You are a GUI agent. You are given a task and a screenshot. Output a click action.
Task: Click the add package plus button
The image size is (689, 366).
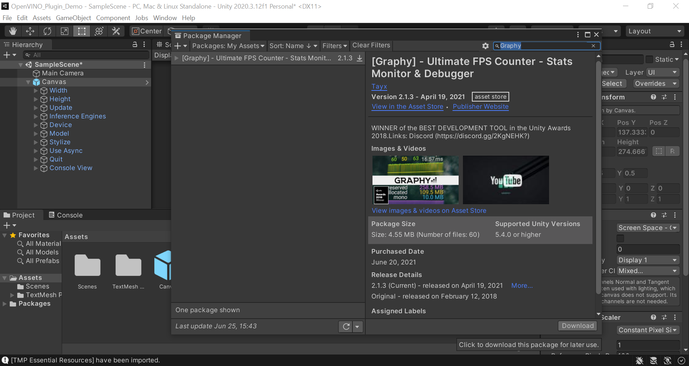click(180, 46)
